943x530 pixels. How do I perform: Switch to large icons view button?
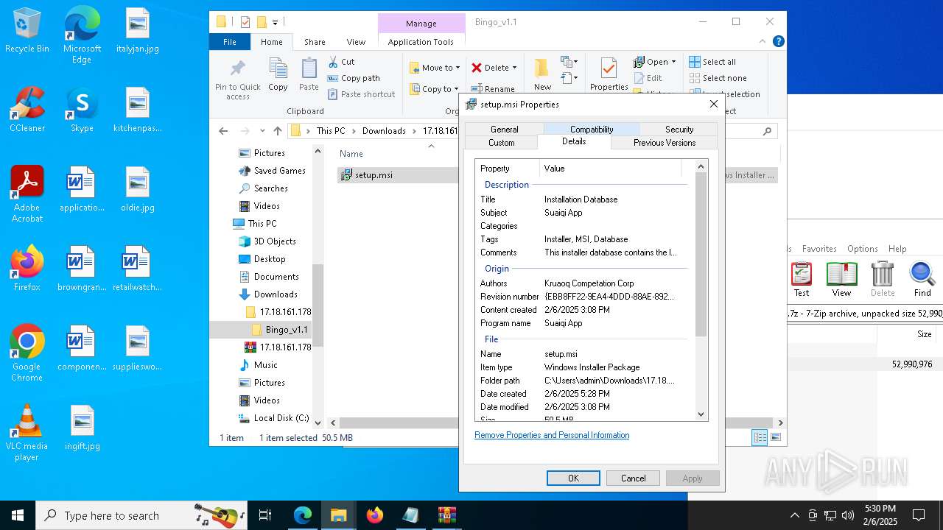click(776, 437)
